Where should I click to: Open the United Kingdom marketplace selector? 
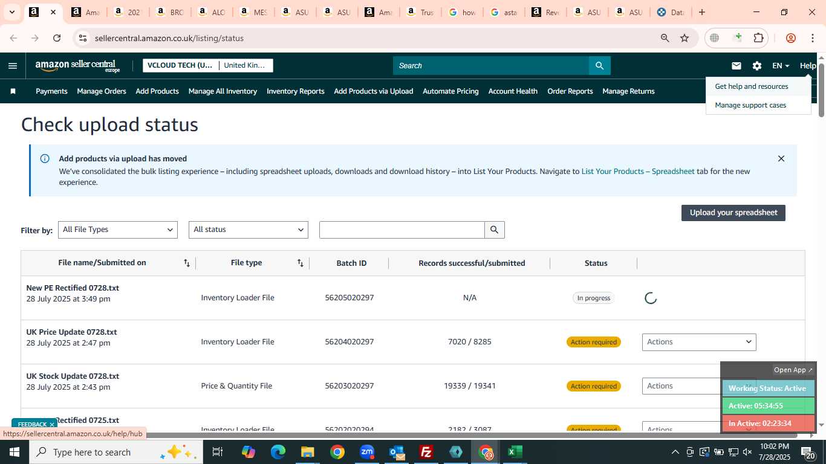click(x=245, y=65)
